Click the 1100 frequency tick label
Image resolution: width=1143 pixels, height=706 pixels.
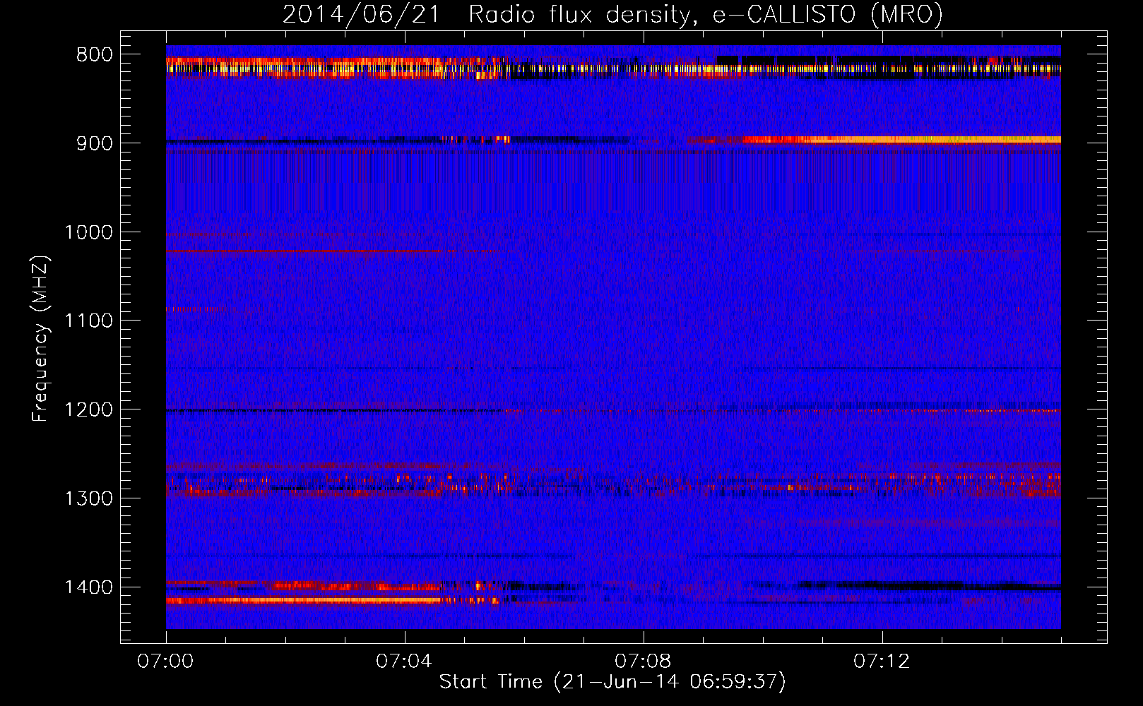tap(89, 321)
